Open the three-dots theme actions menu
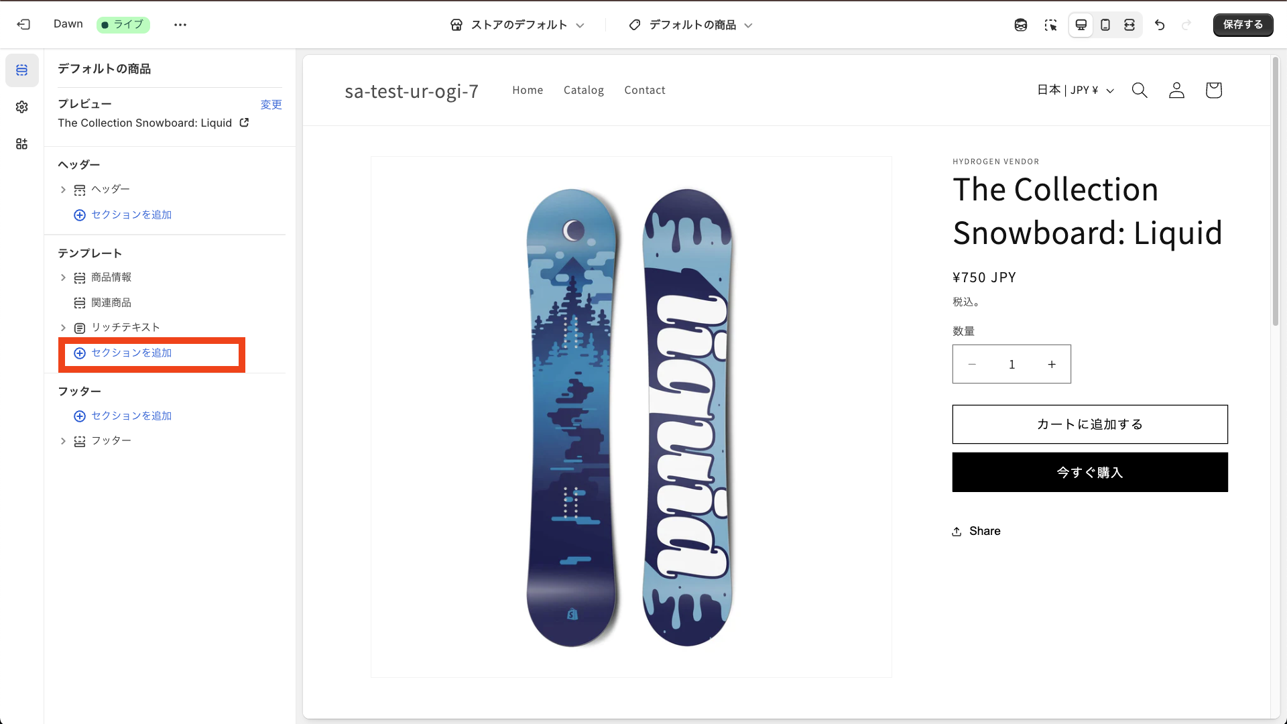 click(180, 25)
